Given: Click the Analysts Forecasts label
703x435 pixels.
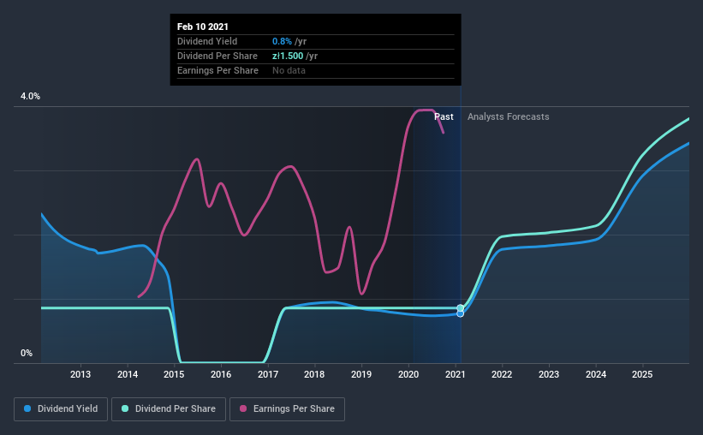Looking at the screenshot, I should 509,116.
